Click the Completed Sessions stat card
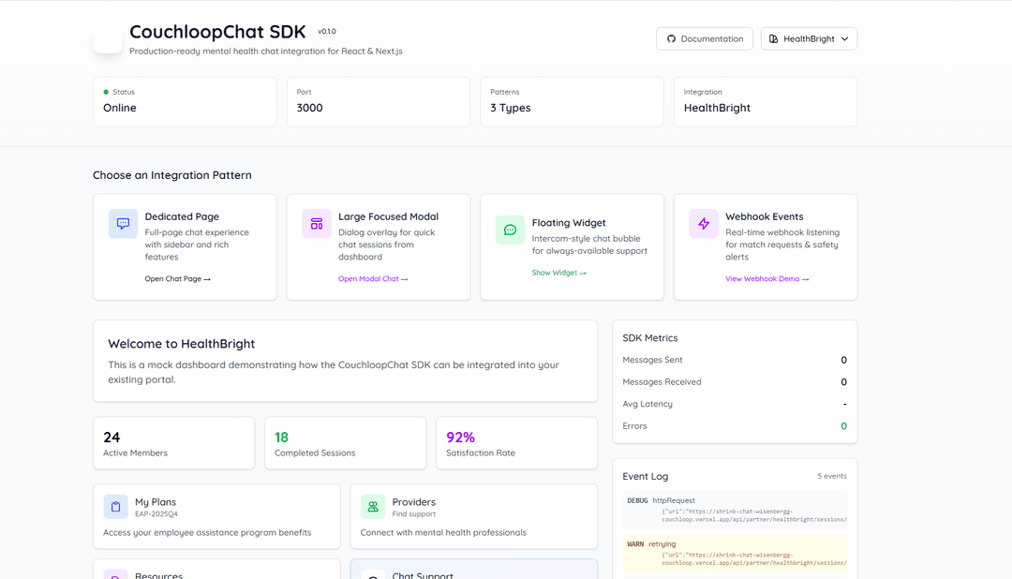The image size is (1012, 579). pos(345,443)
